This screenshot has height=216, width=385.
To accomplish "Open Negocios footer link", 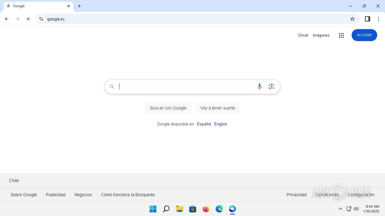I will tap(83, 195).
